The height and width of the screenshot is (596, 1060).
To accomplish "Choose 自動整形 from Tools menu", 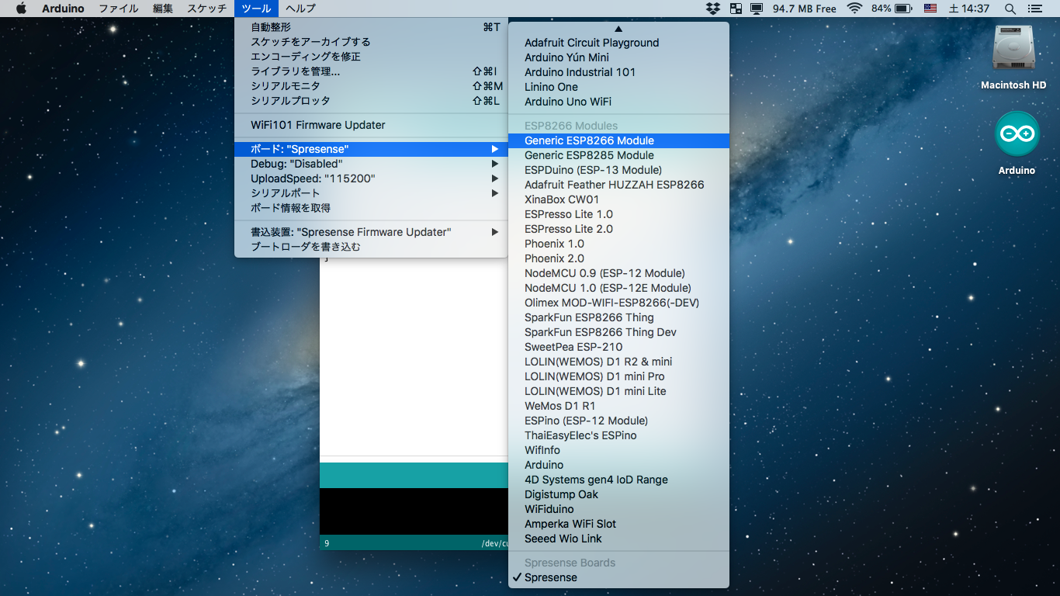I will coord(371,27).
